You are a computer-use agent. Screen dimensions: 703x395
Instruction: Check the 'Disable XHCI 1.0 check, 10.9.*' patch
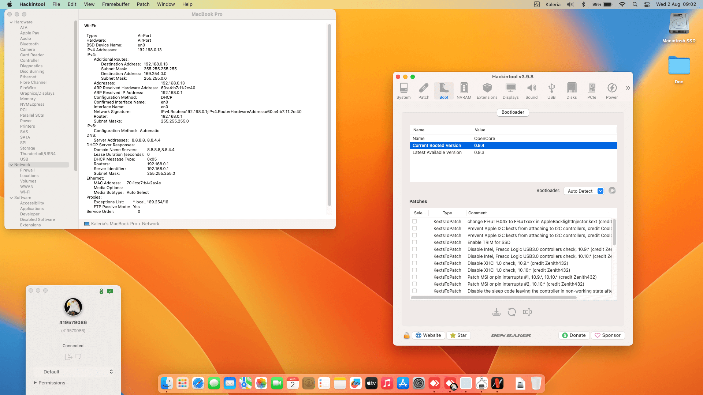click(x=414, y=263)
